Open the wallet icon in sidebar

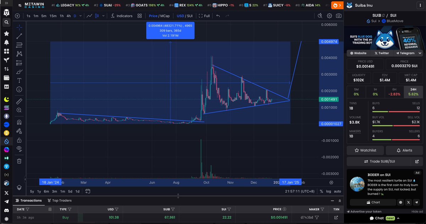click(x=6, y=78)
